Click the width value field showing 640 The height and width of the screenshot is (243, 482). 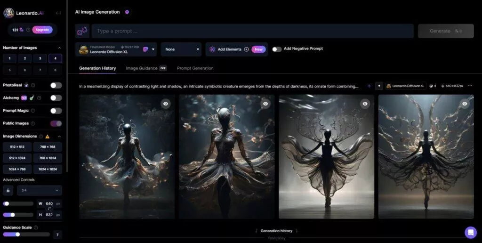coord(49,203)
